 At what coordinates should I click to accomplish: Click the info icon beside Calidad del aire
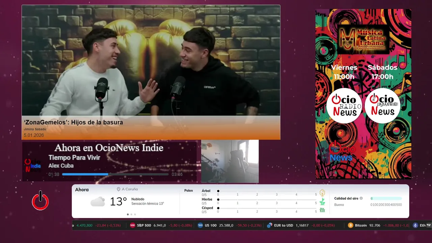pos(361,198)
